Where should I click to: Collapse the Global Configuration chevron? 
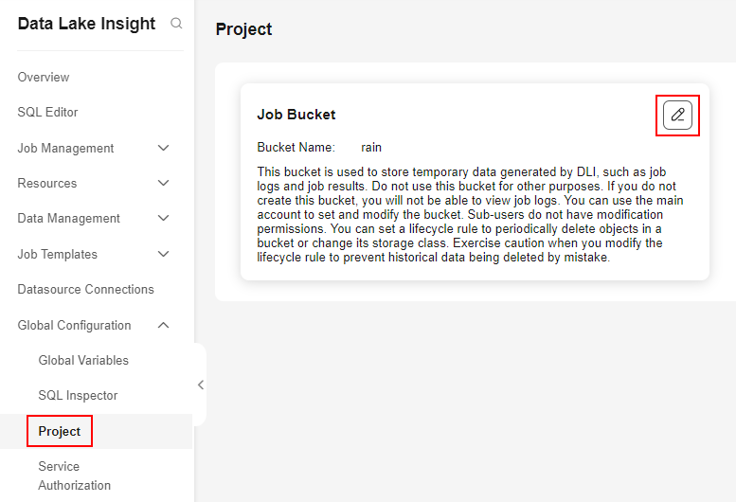[163, 325]
